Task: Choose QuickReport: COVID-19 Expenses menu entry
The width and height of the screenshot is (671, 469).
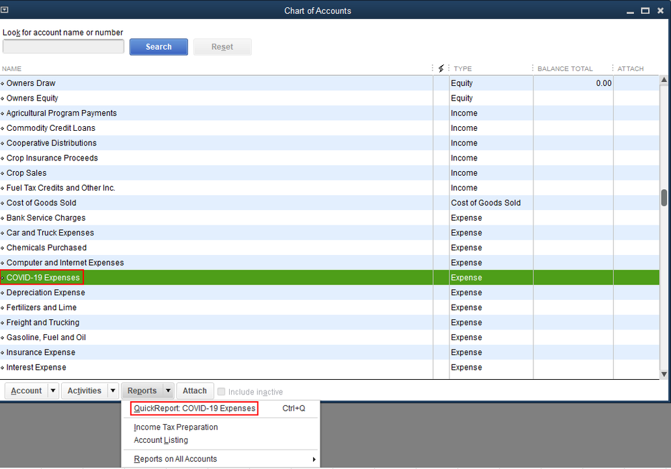Action: coord(194,409)
